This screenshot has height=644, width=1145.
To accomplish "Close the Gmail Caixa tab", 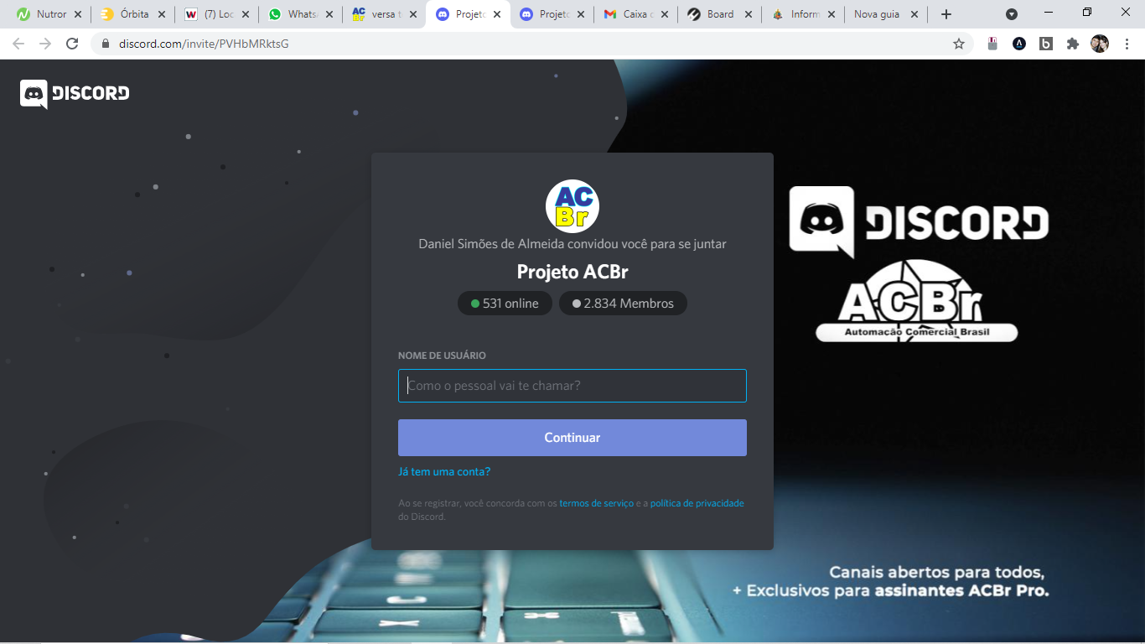I will (x=665, y=14).
